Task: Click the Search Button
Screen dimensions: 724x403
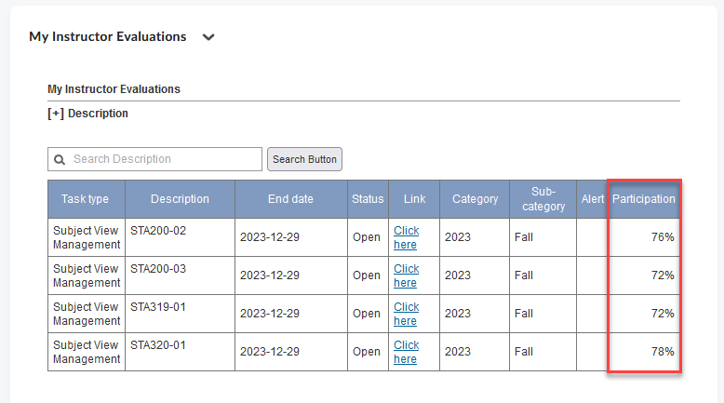Action: coord(304,159)
